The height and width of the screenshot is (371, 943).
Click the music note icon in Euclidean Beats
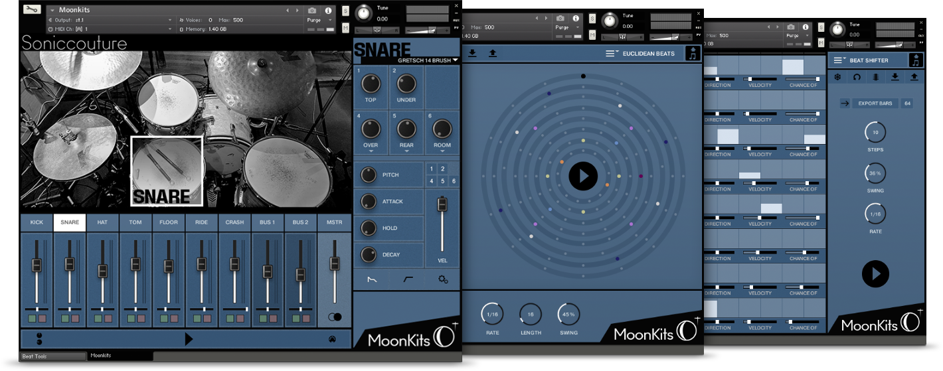693,54
